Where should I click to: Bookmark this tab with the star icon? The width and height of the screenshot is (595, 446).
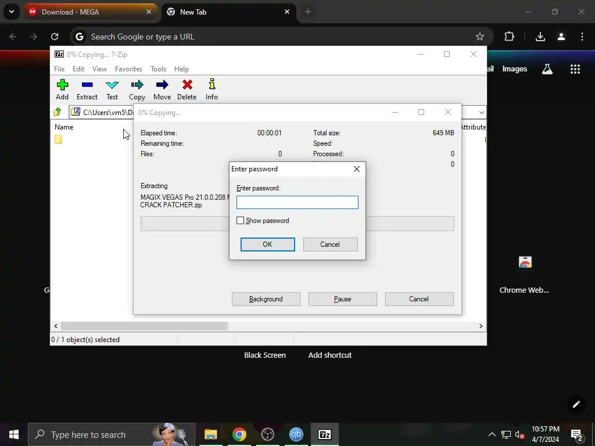click(x=479, y=37)
